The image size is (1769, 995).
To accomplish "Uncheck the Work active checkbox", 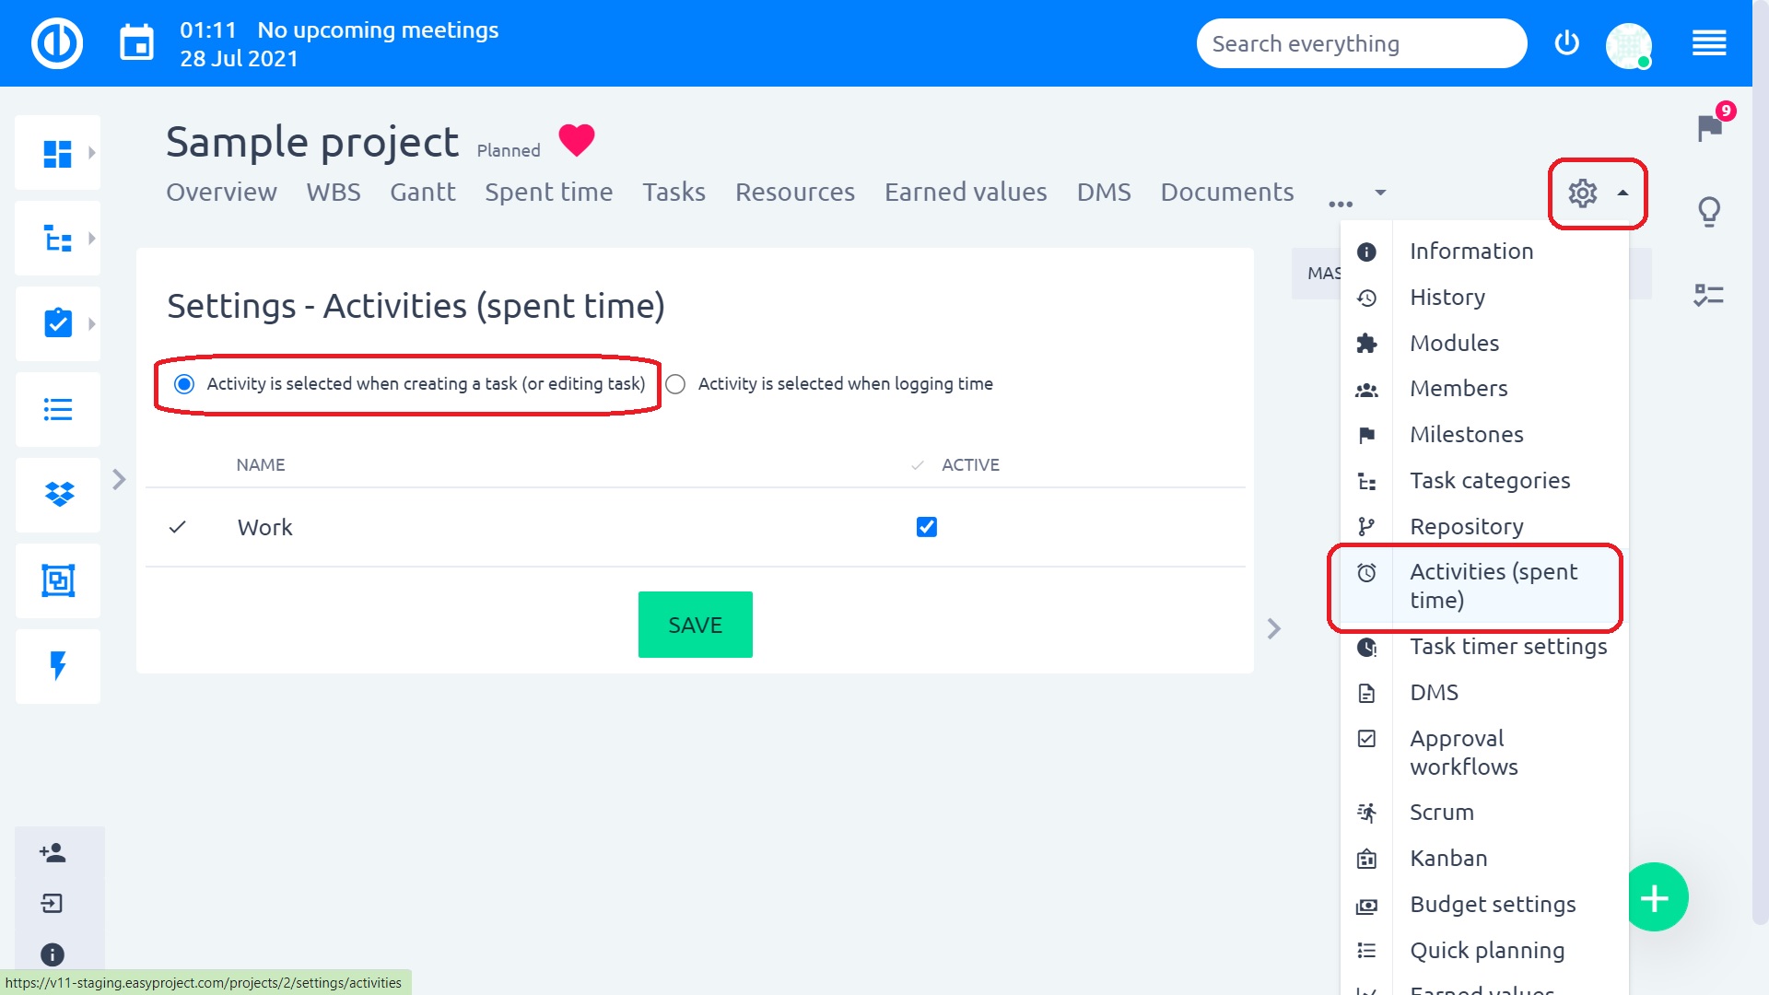I will pos(926,527).
